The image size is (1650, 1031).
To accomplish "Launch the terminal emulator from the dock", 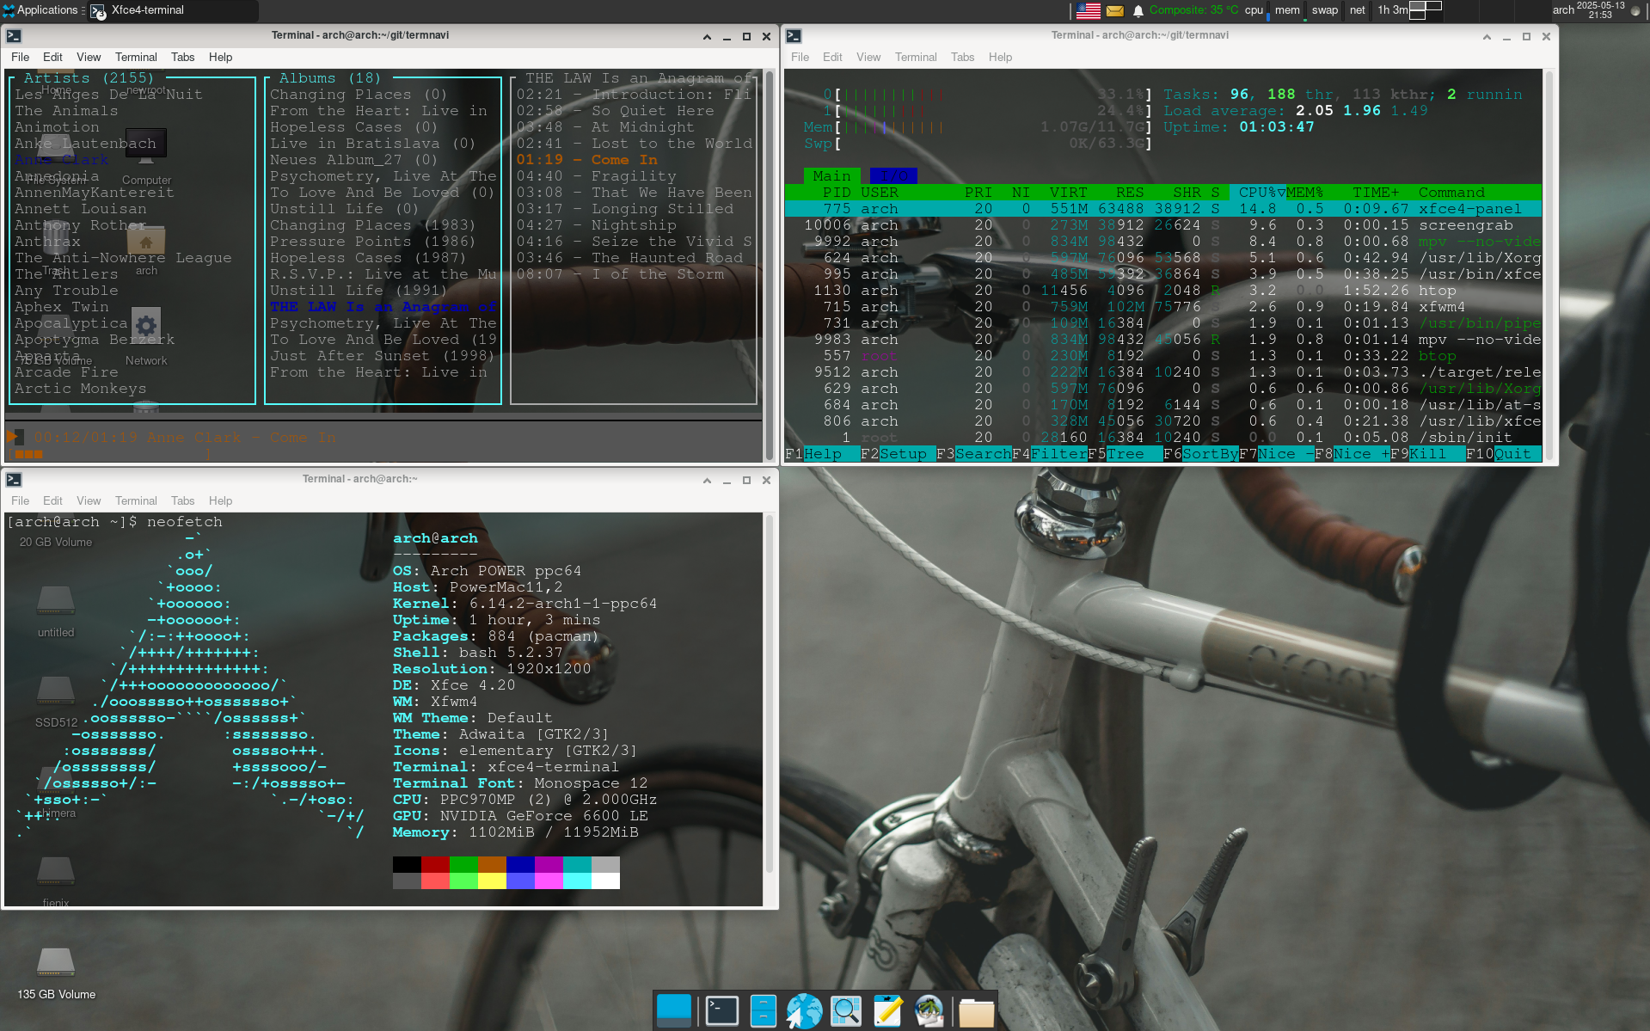I will (721, 1011).
